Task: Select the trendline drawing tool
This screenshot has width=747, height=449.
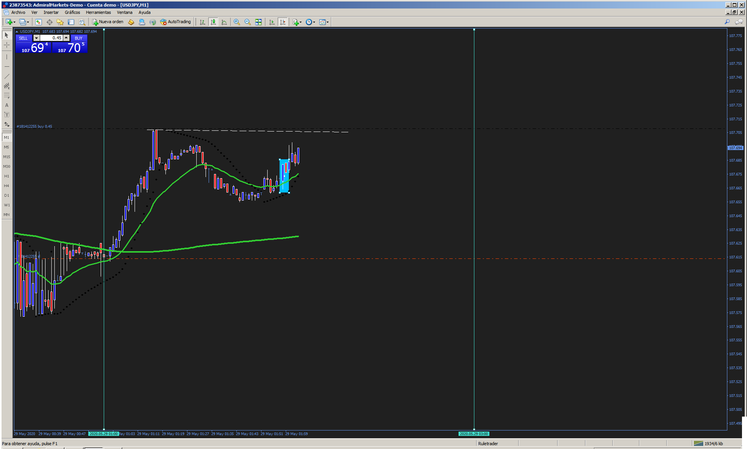Action: 7,76
